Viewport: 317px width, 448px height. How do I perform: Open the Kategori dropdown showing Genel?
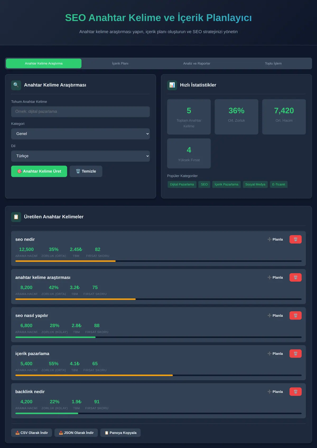(80, 134)
